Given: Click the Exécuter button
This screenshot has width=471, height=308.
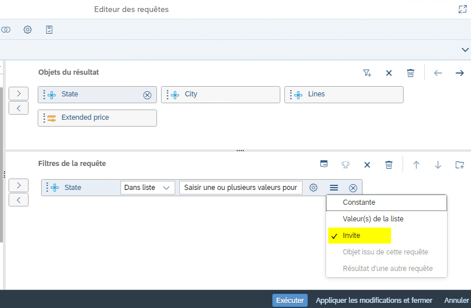Looking at the screenshot, I should click(289, 300).
